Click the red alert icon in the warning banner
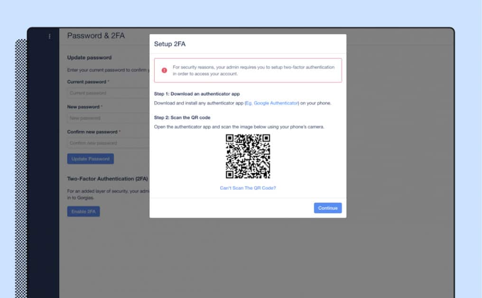482x298 pixels. tap(164, 70)
